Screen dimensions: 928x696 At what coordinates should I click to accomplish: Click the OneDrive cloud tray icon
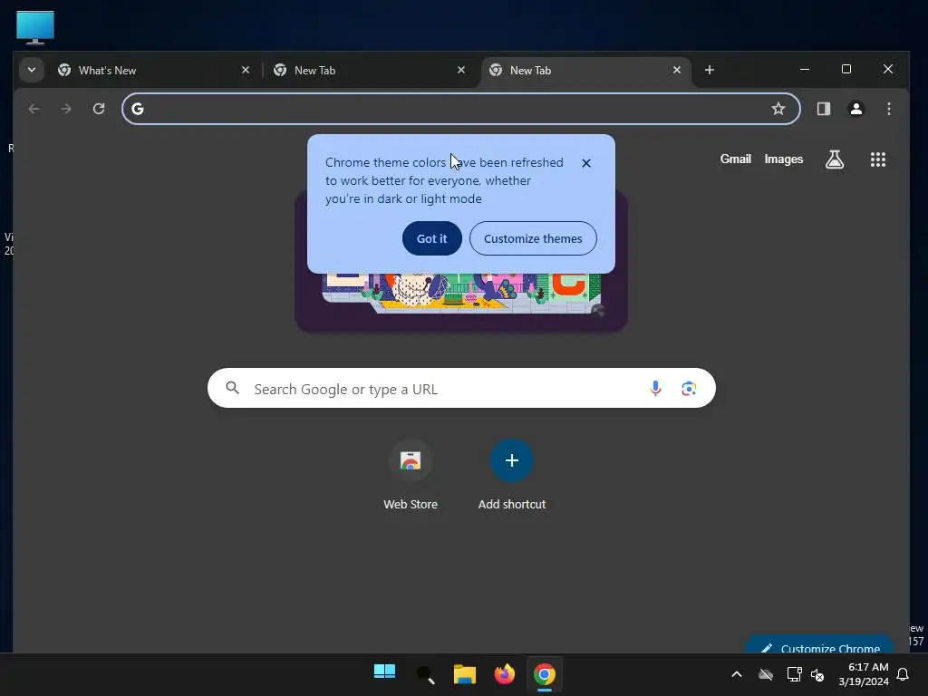tap(766, 674)
